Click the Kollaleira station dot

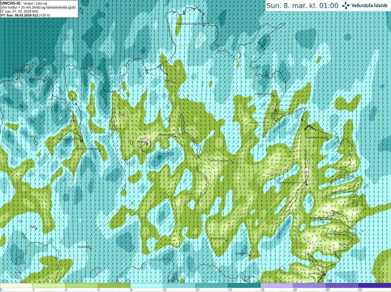(x=321, y=220)
